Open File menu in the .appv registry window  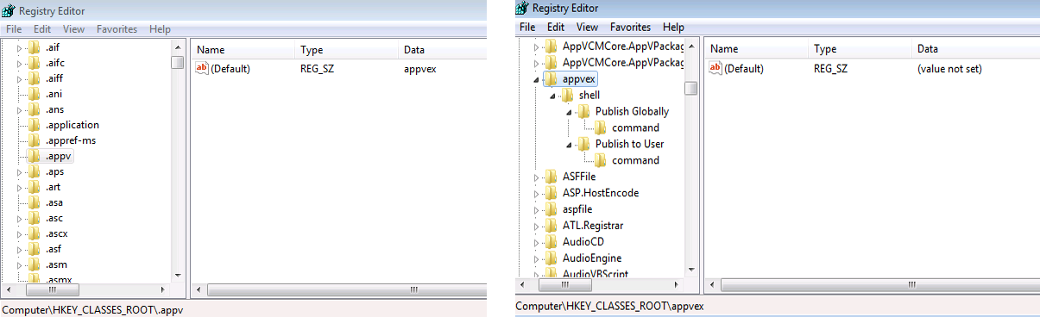(x=14, y=29)
